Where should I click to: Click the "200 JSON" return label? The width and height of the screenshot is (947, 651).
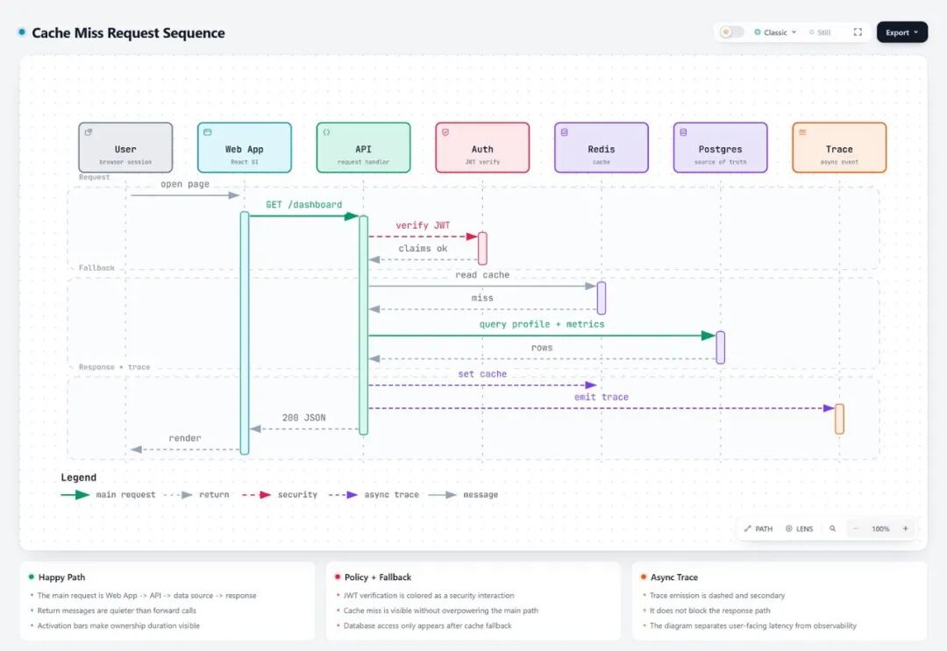[303, 418]
